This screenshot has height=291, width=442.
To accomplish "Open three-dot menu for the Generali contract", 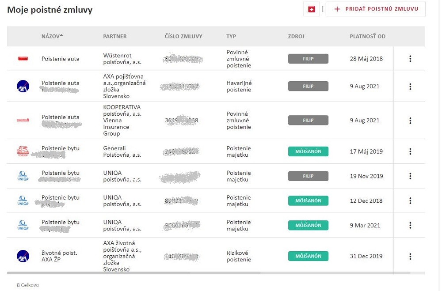I will point(410,151).
